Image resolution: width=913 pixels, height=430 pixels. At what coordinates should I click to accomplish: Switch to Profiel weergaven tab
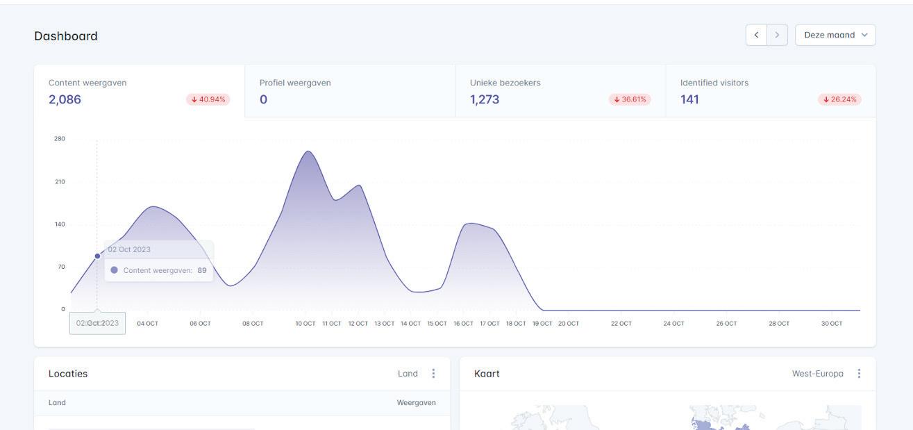click(x=350, y=91)
